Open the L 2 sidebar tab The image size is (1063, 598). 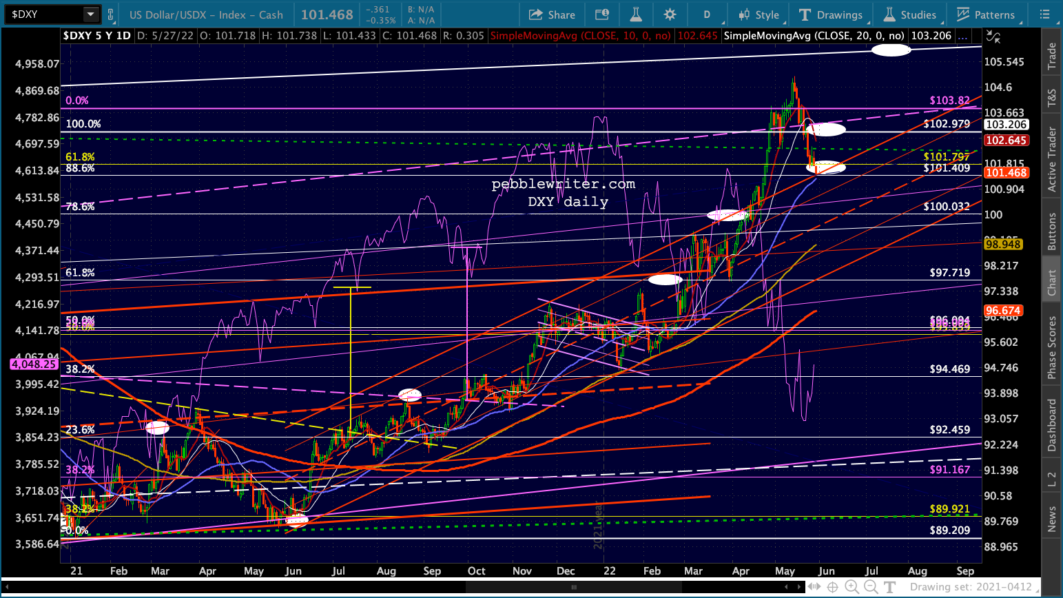tap(1052, 479)
